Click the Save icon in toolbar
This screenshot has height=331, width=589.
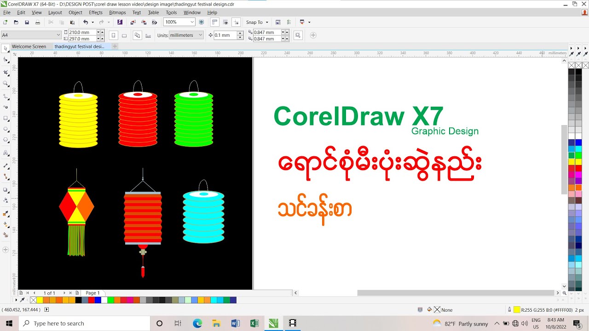click(x=27, y=22)
